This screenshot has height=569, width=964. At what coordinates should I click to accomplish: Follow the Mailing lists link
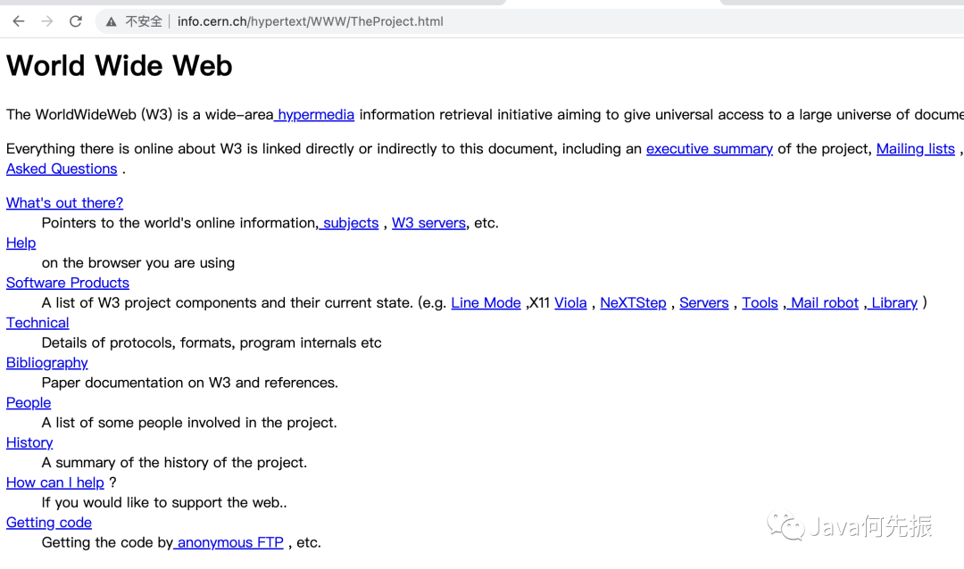pos(915,149)
